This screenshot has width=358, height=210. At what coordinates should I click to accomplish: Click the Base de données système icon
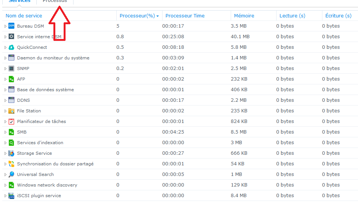pos(11,90)
